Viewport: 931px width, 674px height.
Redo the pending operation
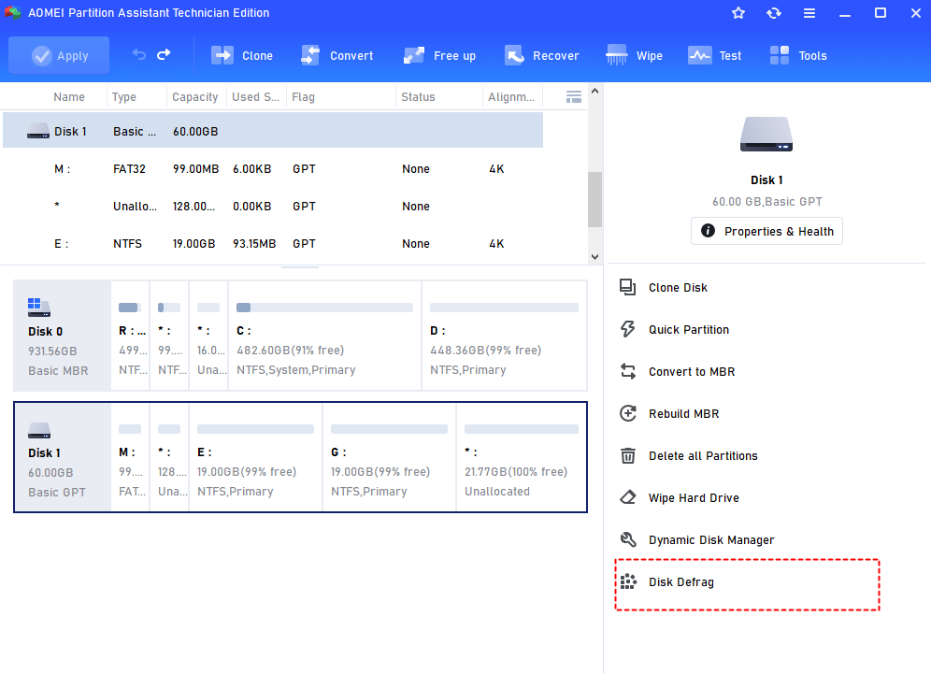(164, 55)
